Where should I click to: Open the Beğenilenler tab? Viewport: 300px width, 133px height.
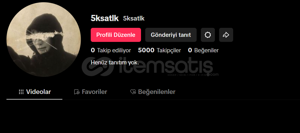click(x=153, y=92)
